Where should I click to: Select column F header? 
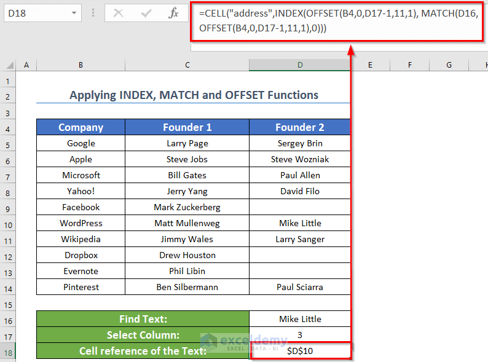[409, 65]
